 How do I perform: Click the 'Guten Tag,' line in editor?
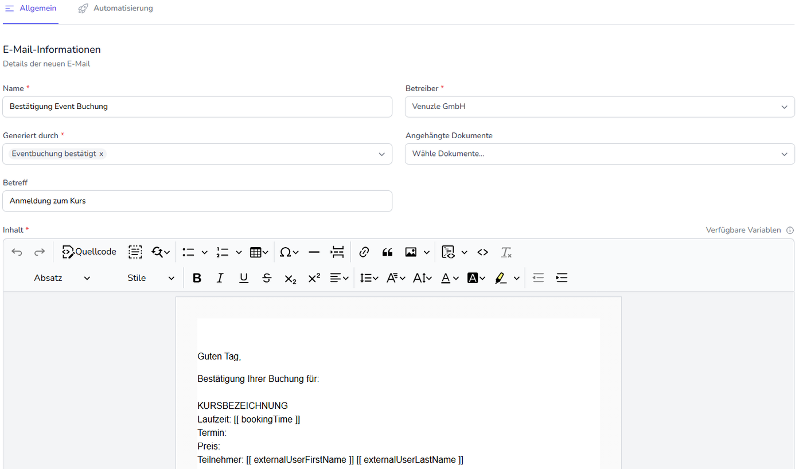219,357
